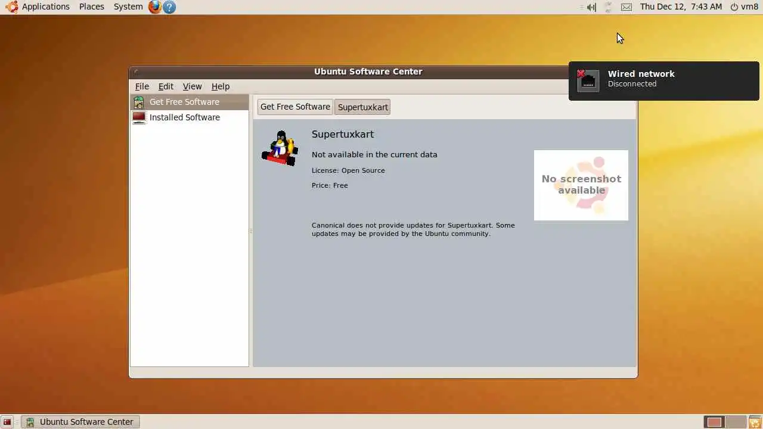The height and width of the screenshot is (429, 763).
Task: Click Ubuntu Software Center taskbar button
Action: 80,422
